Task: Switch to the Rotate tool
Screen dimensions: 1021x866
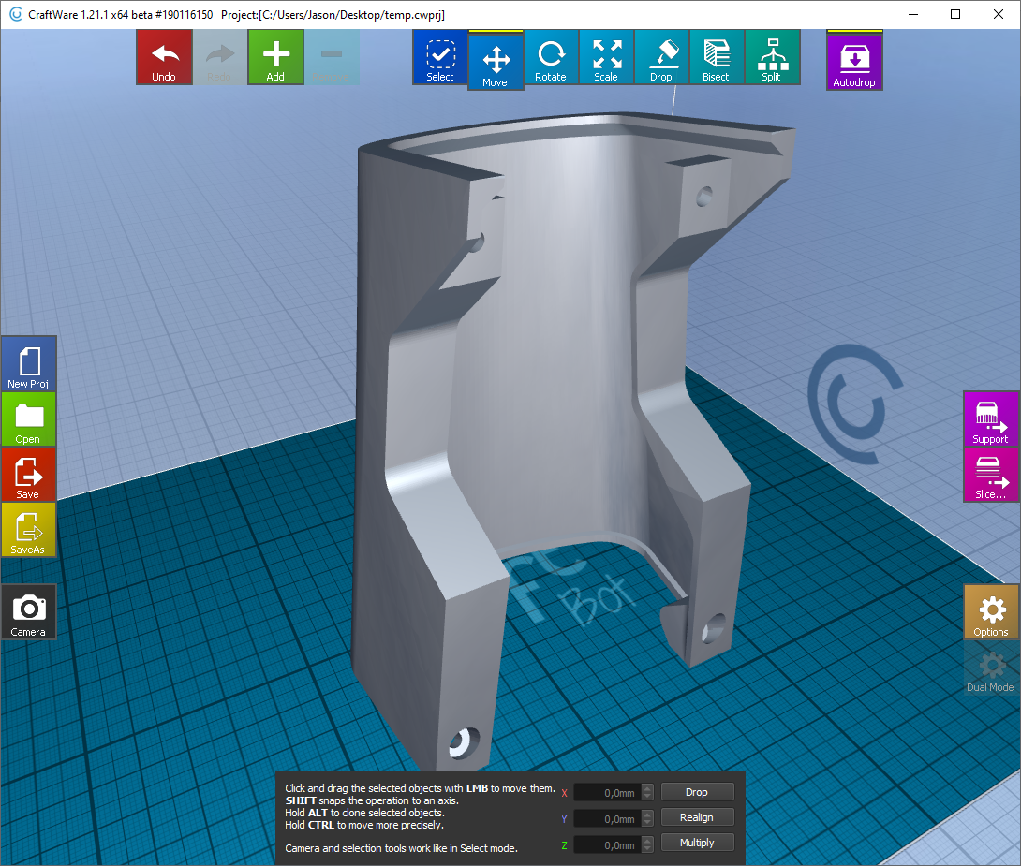Action: [551, 57]
